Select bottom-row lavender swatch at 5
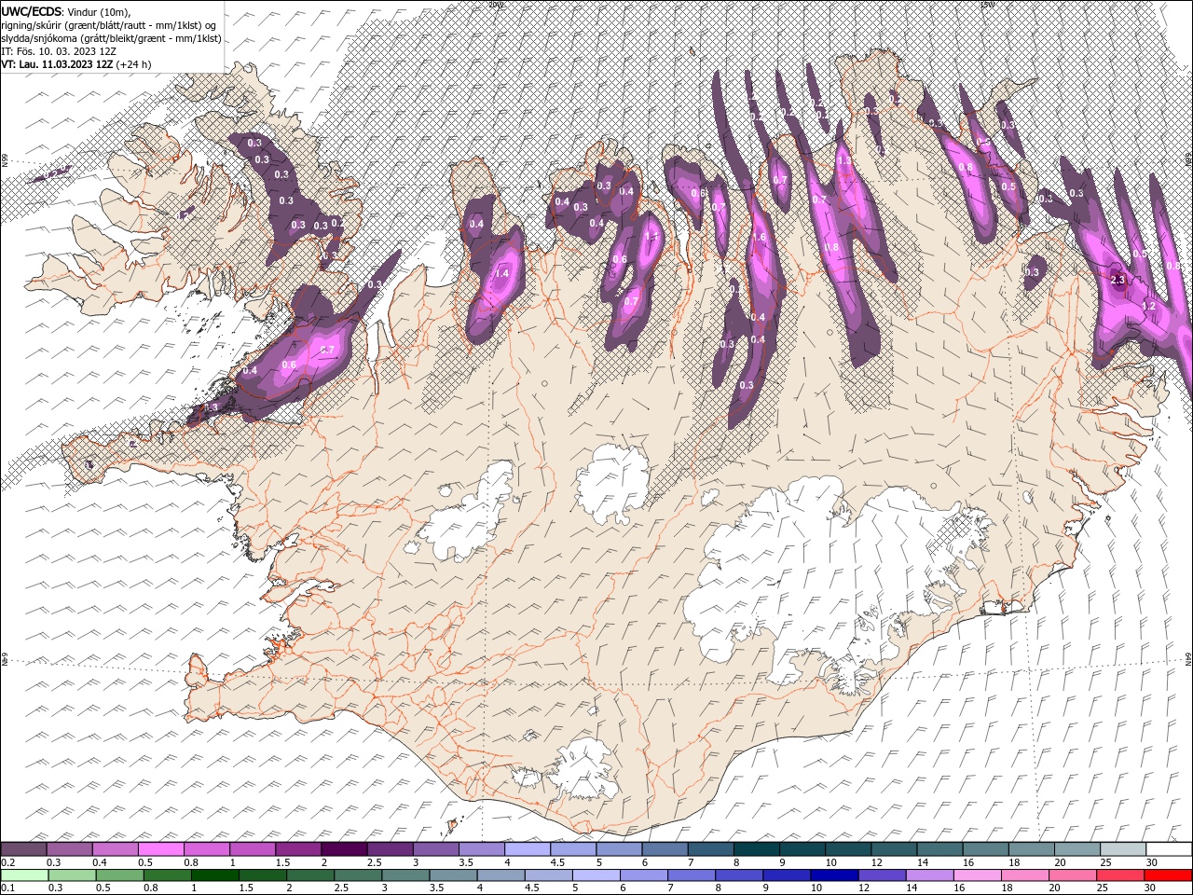Image resolution: width=1193 pixels, height=895 pixels. point(595,875)
